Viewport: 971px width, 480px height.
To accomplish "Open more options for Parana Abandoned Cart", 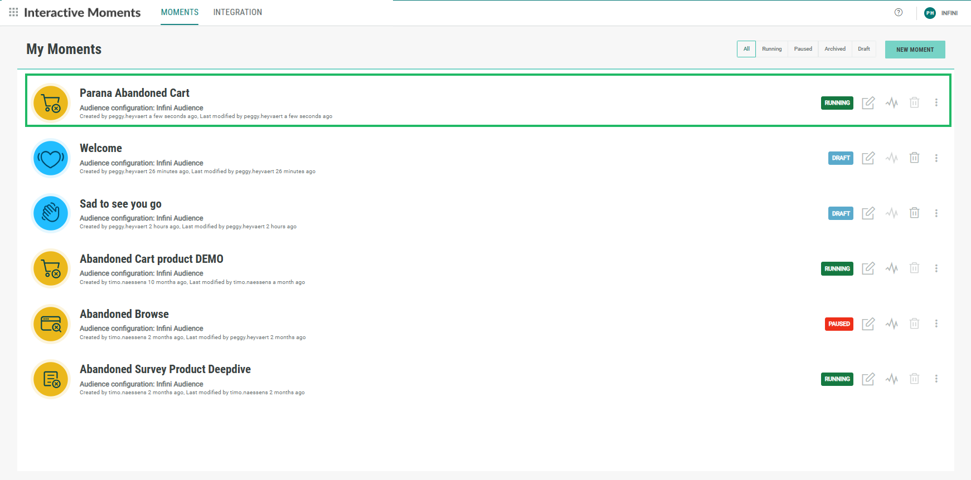I will [936, 102].
